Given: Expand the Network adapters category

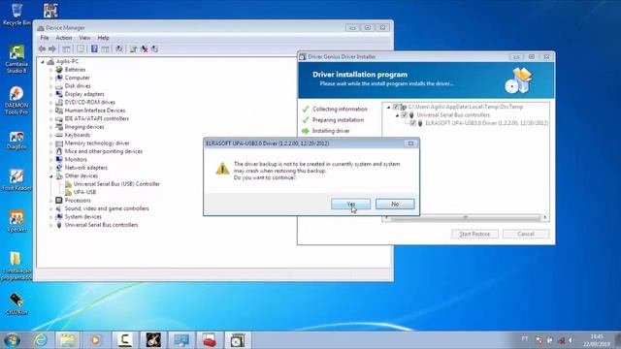Looking at the screenshot, I should point(51,168).
